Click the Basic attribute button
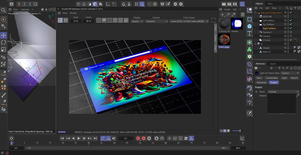The width and height of the screenshot is (301, 155). (x=259, y=78)
